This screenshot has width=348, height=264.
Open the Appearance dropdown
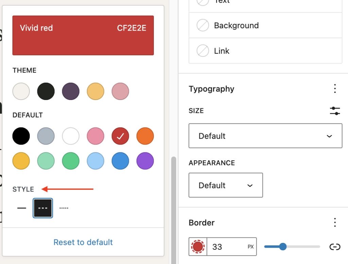226,185
